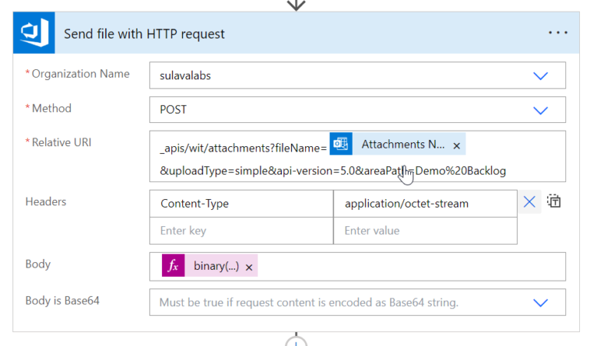Remove the Attachments Name dynamic token
The height and width of the screenshot is (346, 590).
pos(456,145)
